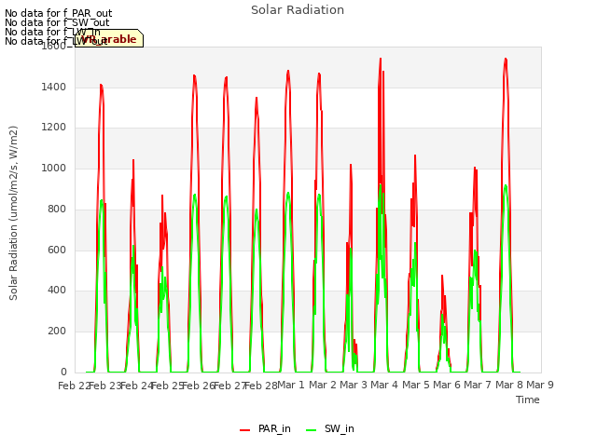This screenshot has height=447, width=597.
Task: Click the 600 y-axis tick label
Action: point(57,250)
